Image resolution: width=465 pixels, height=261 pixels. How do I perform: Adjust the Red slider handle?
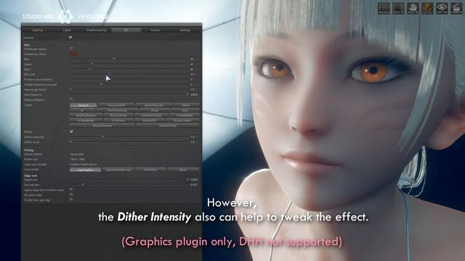(x=114, y=59)
